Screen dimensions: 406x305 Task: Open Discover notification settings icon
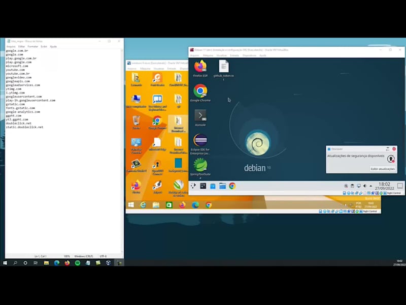[388, 149]
